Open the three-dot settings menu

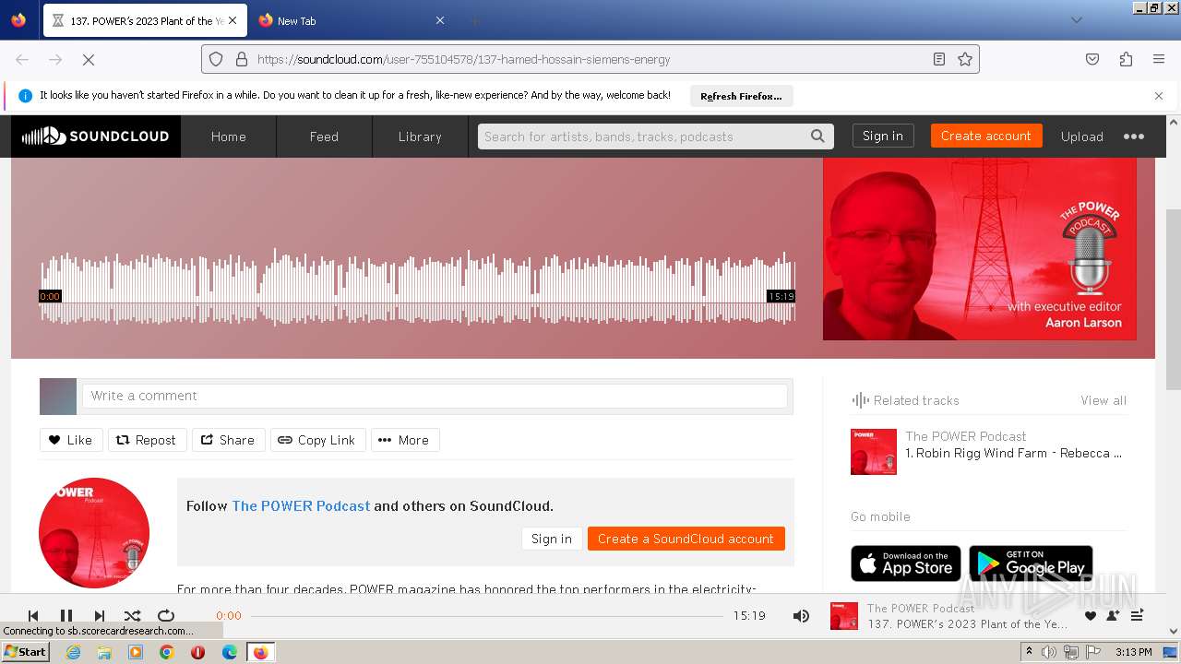pyautogui.click(x=1134, y=136)
